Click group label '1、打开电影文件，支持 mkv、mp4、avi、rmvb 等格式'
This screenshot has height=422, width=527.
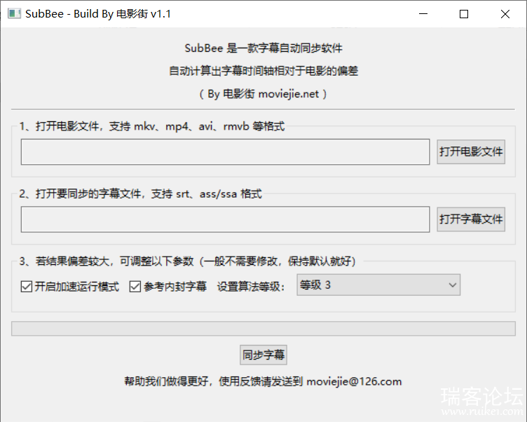(x=152, y=126)
